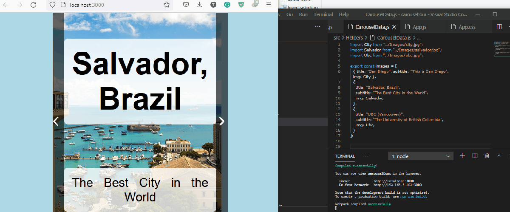Create a new terminal with plus icon
The width and height of the screenshot is (510, 212).
(462, 156)
